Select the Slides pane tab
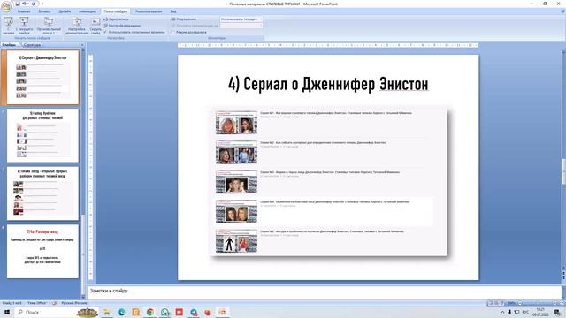This screenshot has width=566, height=318. click(9, 45)
